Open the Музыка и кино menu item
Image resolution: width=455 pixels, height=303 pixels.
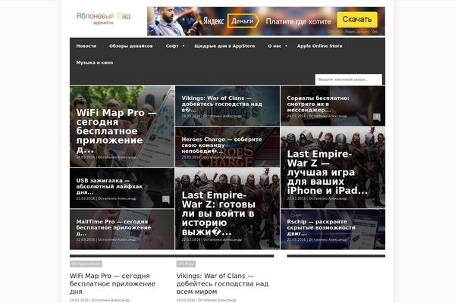click(95, 62)
